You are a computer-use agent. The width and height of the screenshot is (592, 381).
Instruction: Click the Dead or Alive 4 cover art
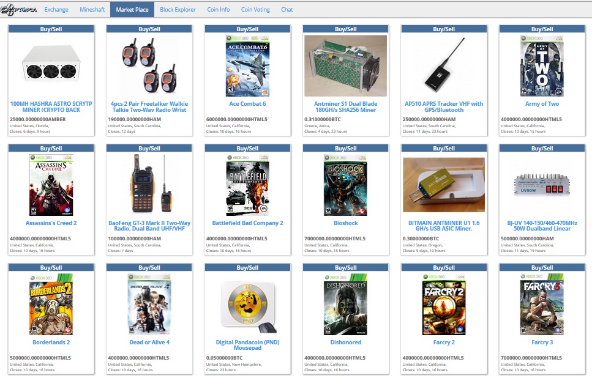point(149,305)
